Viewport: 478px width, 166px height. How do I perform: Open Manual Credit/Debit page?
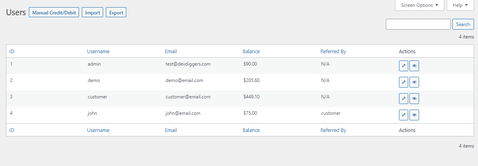(x=54, y=13)
